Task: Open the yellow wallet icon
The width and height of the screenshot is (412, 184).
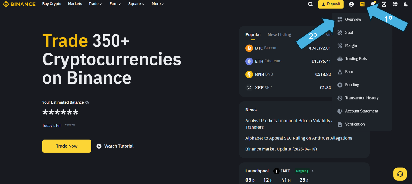Action: (362, 4)
